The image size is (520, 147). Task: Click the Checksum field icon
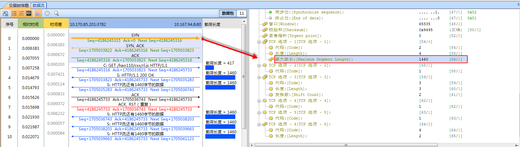[265, 30]
